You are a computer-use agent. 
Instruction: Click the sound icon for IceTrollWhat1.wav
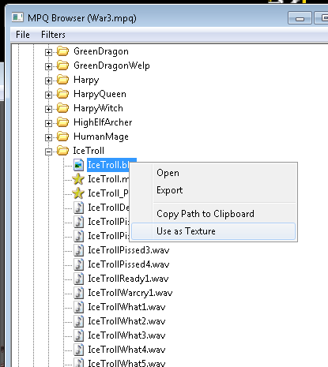pyautogui.click(x=78, y=307)
